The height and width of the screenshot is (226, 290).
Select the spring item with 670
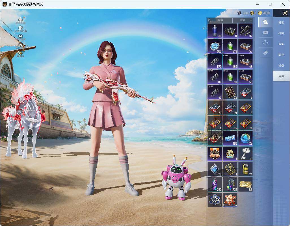coord(215,61)
